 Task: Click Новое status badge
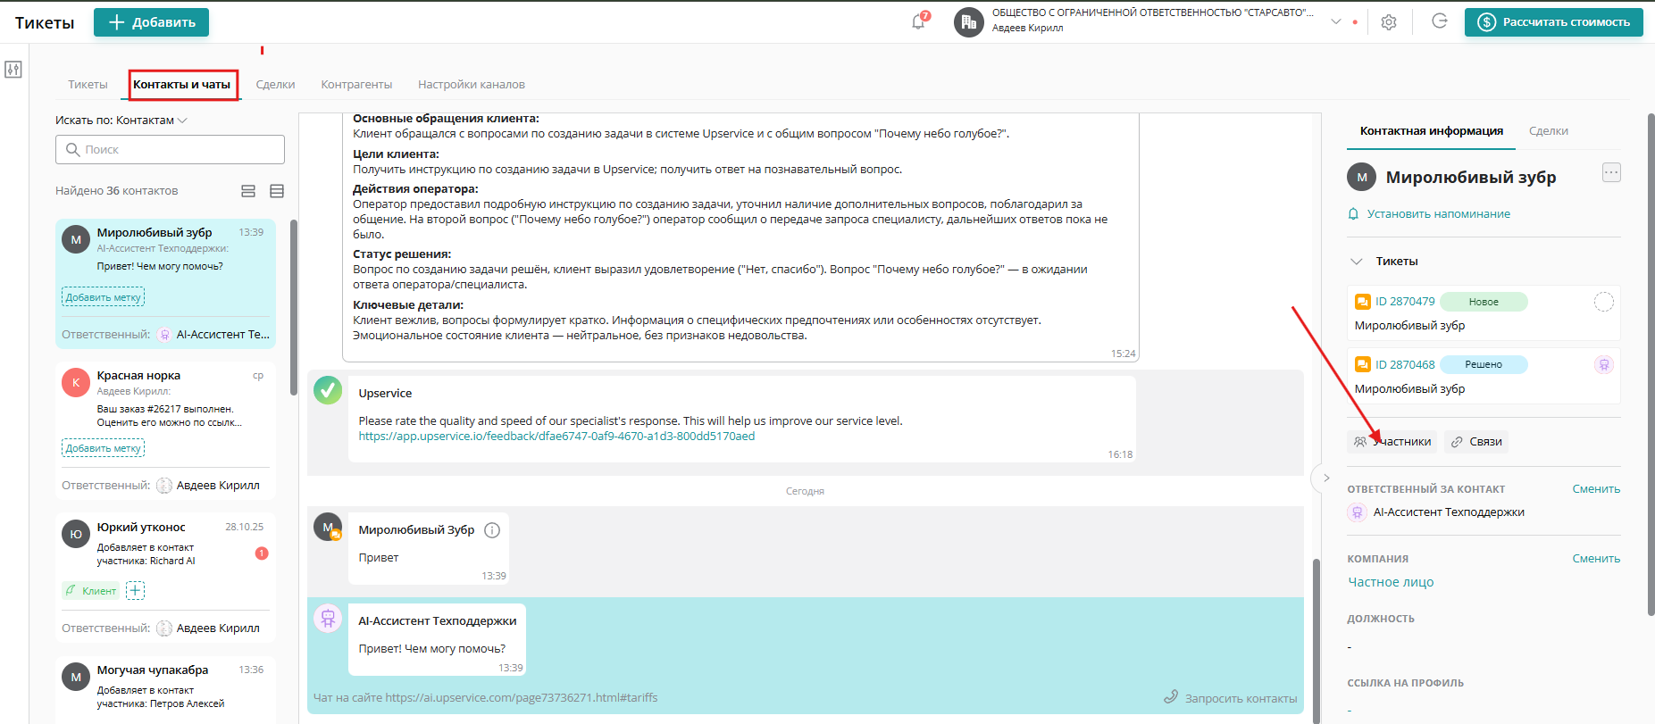point(1484,302)
